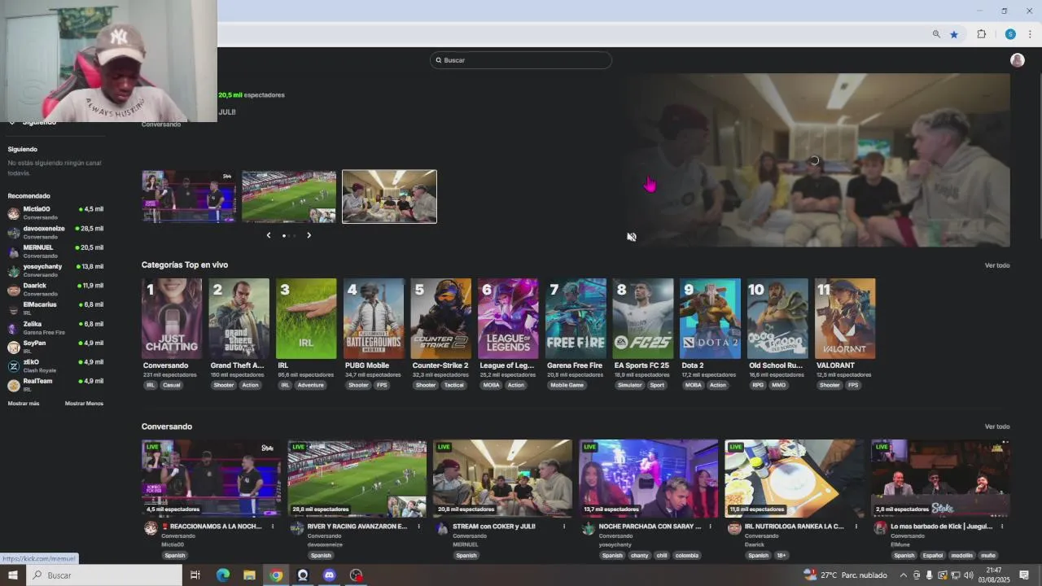
Task: Open options menu for STREAM con COKER
Action: click(x=564, y=527)
